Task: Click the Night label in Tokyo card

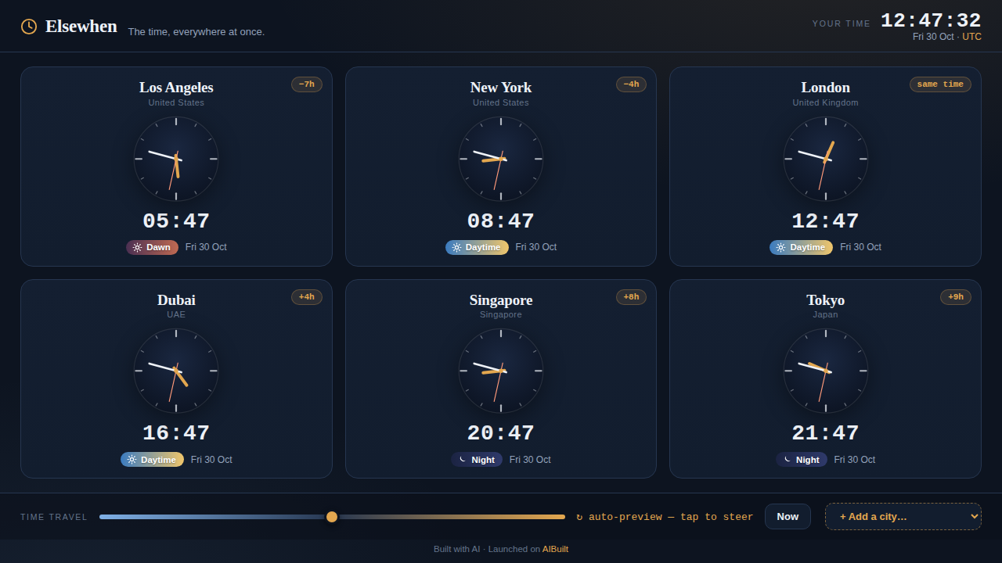Action: pos(808,460)
